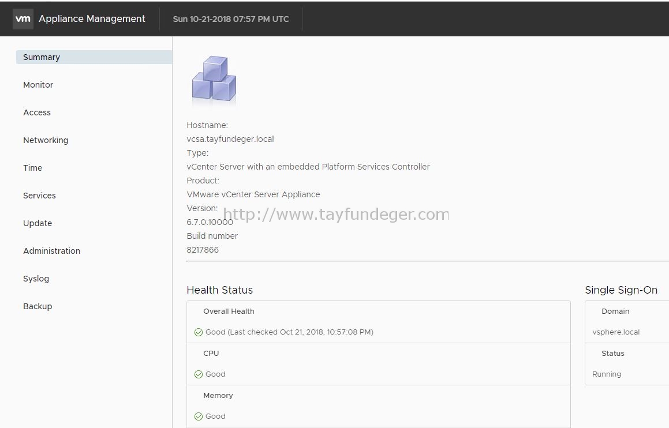
Task: Click the Memory label
Action: point(218,396)
